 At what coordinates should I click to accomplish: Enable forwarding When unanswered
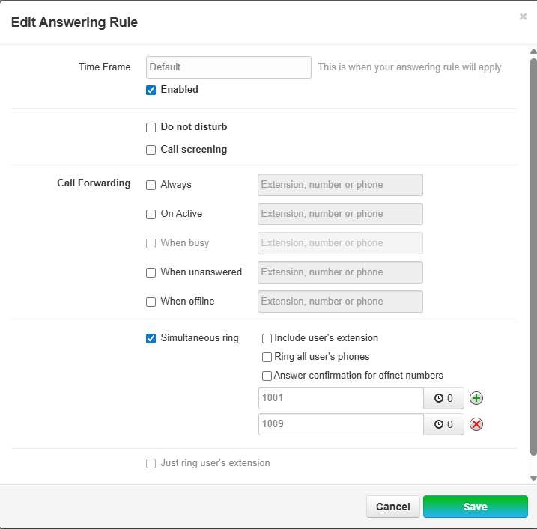click(x=151, y=272)
